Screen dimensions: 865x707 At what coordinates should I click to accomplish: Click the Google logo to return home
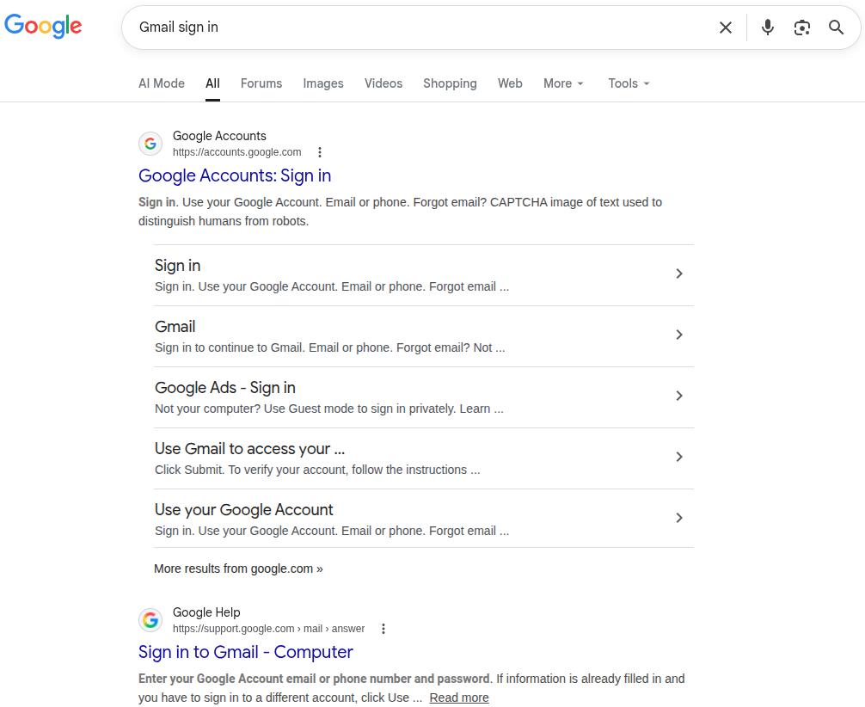tap(43, 26)
